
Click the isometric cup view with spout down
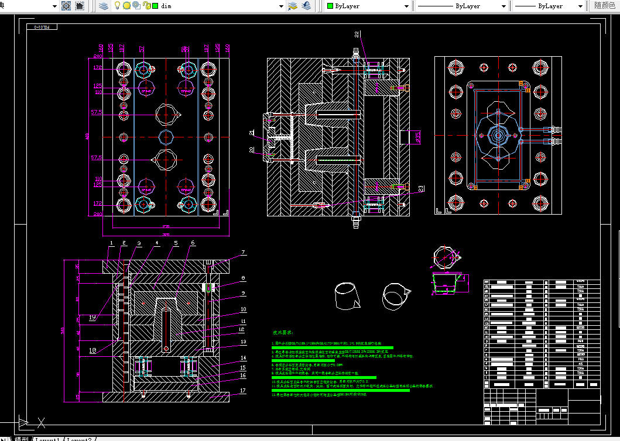pyautogui.click(x=348, y=296)
